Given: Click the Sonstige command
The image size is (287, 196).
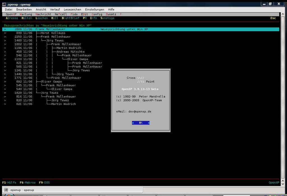Looking at the screenshot, I should click(107, 18).
